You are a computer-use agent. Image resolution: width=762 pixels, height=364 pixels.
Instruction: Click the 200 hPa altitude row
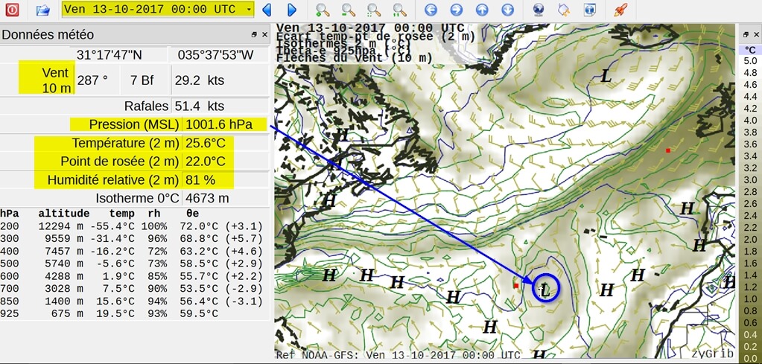click(x=131, y=226)
